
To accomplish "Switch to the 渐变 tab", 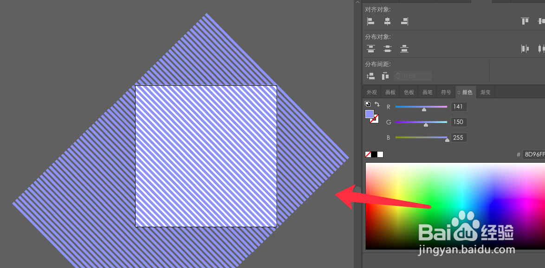I will coord(486,92).
